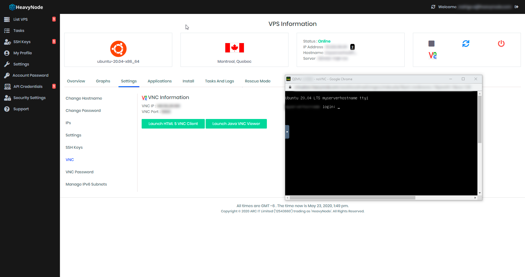Open SSH Keys in the VPS settings list
The width and height of the screenshot is (525, 277).
point(74,147)
